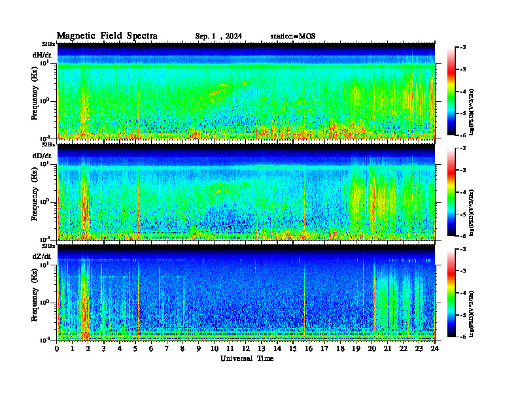Click the log(PSD) label beside the dZ/dt color bar
This screenshot has height=400, width=518.
point(472,314)
